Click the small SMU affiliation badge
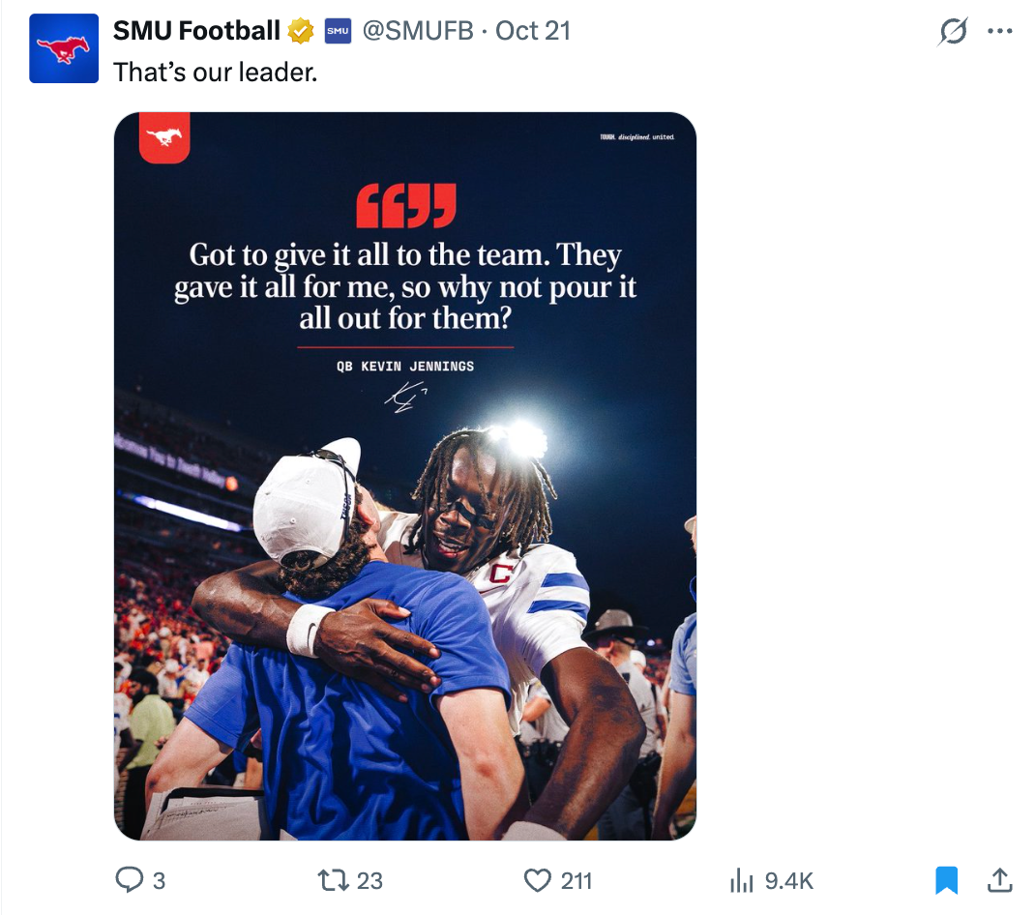The width and height of the screenshot is (1035, 915). point(337,31)
